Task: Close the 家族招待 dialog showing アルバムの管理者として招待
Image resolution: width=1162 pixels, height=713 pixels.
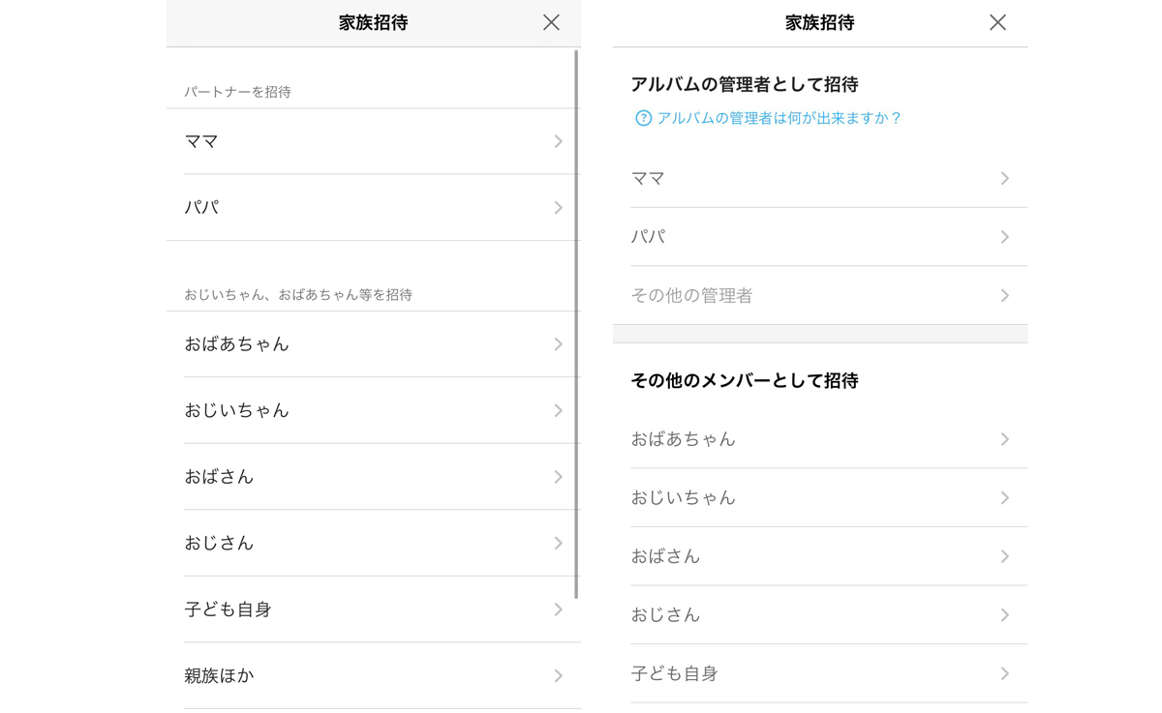Action: pos(997,22)
